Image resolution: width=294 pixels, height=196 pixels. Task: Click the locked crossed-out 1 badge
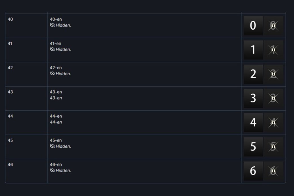coord(273,50)
